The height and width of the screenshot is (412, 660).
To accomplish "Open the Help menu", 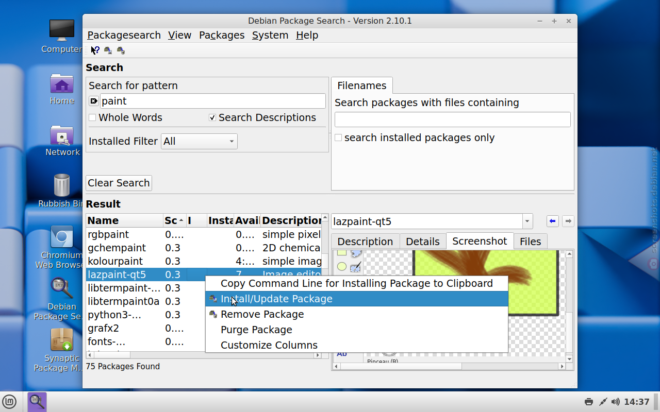I will [x=307, y=35].
